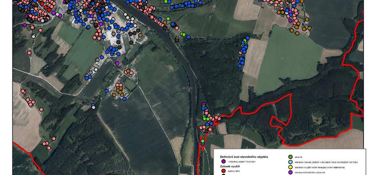Select the 'skleník' legend label
Screen dimensions: 372x175
(299, 157)
